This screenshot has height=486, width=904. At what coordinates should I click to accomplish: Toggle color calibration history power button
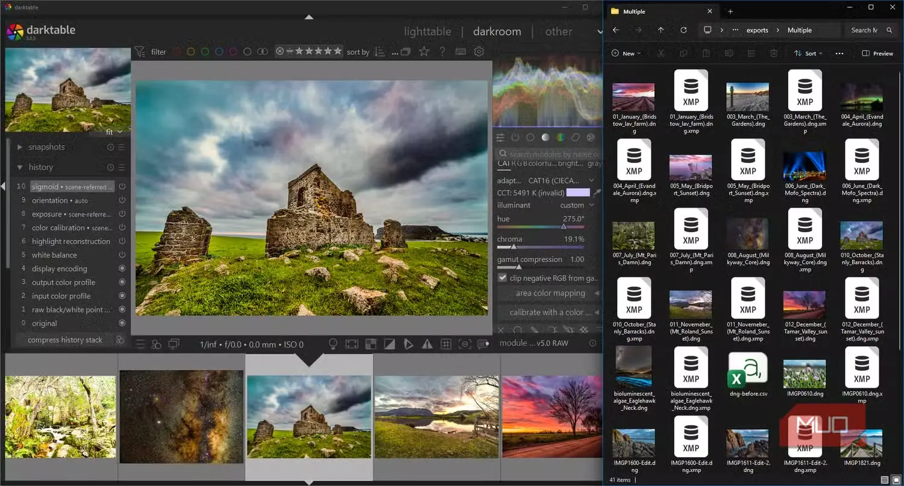click(122, 228)
